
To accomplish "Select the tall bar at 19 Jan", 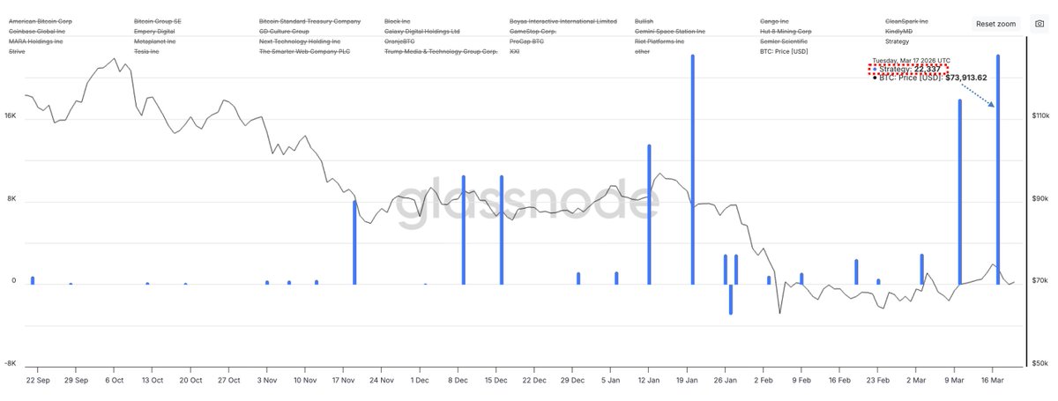I will coord(692,169).
